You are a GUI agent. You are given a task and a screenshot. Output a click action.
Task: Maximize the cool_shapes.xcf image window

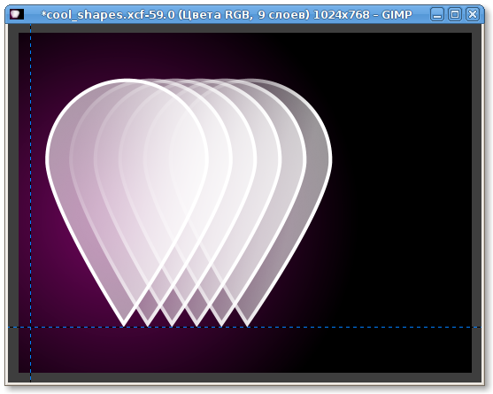455,15
